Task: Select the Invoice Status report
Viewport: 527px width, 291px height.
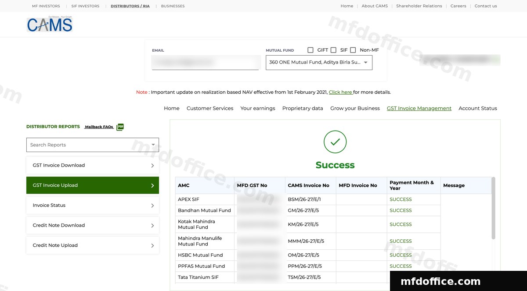Action: click(93, 205)
